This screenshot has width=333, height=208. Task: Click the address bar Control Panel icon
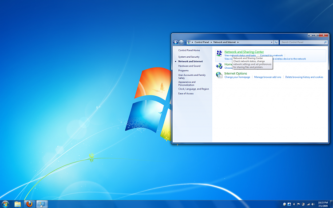[x=189, y=42]
